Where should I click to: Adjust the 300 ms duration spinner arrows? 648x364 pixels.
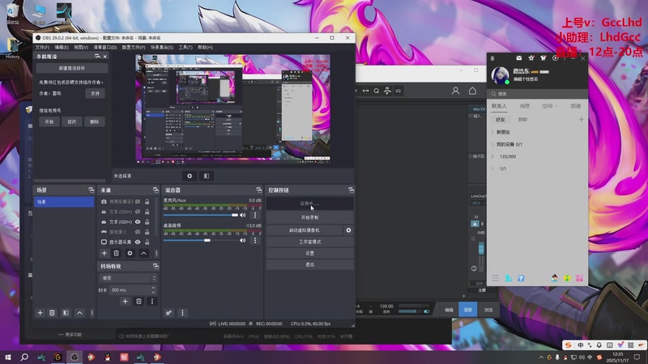[153, 290]
